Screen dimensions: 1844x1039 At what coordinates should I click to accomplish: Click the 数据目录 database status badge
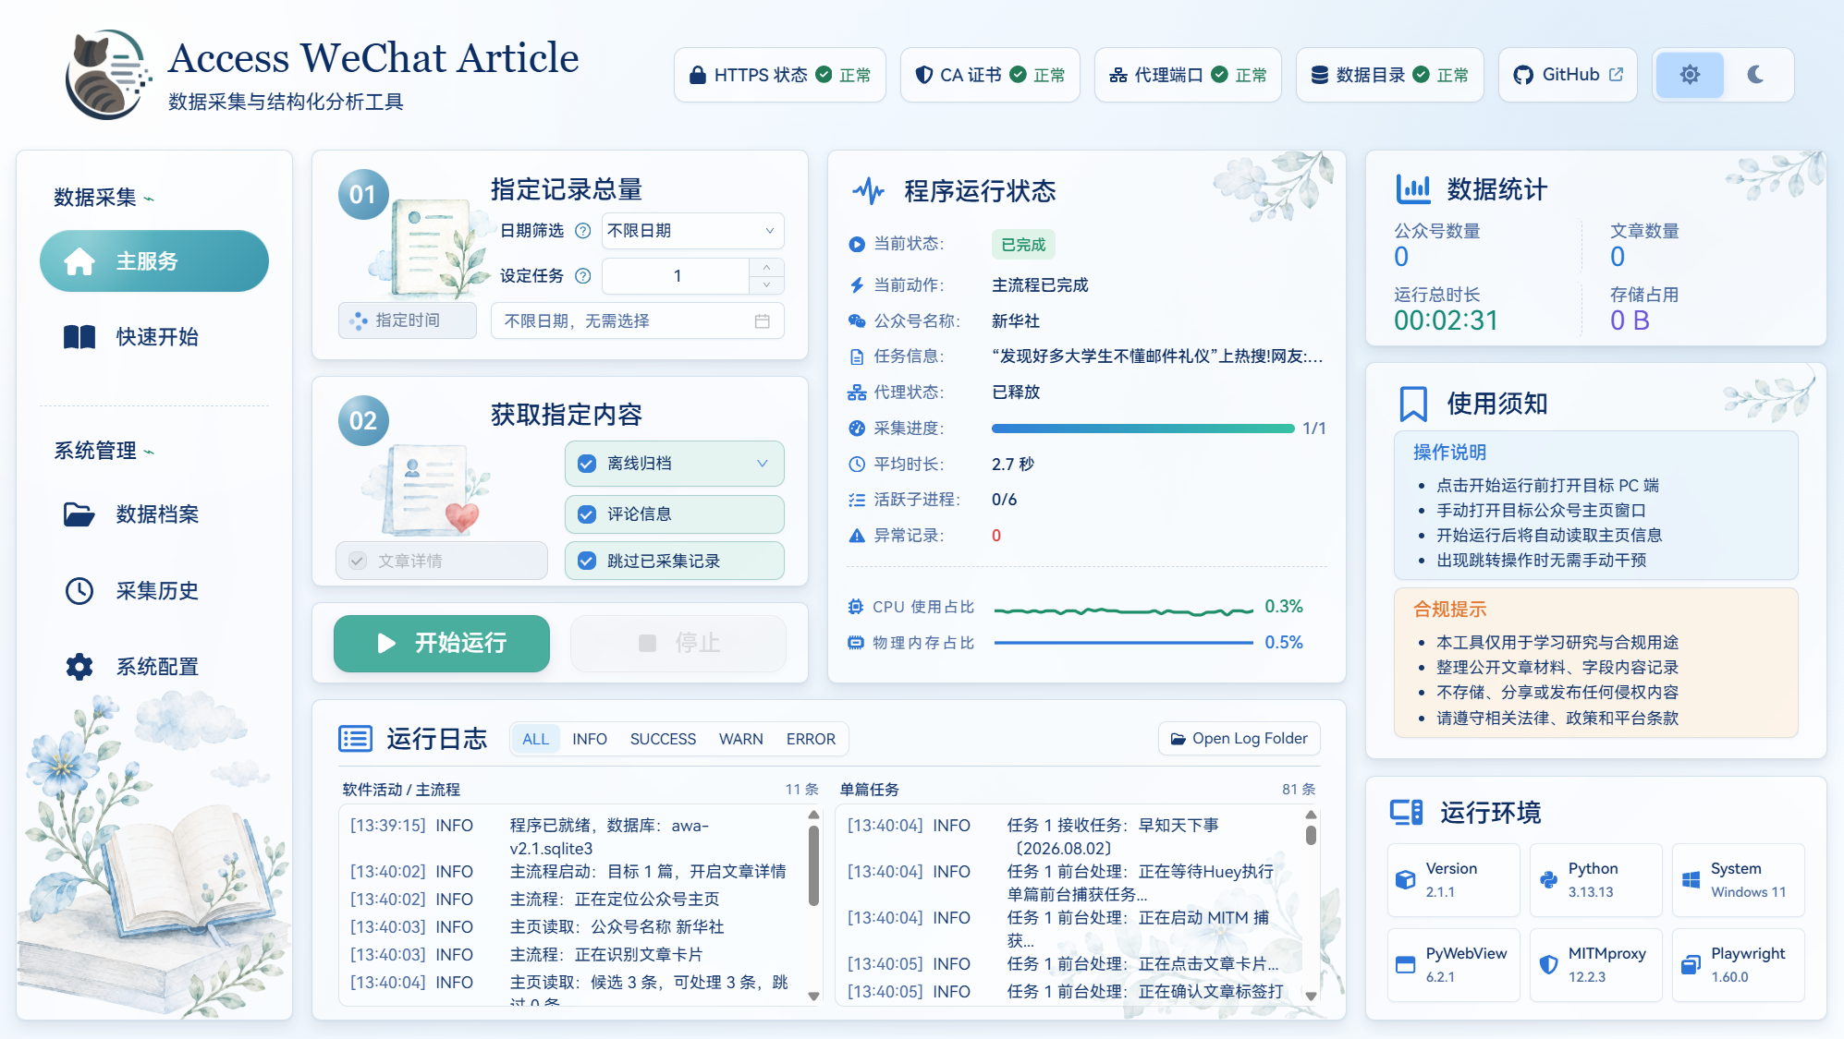(x=1390, y=75)
